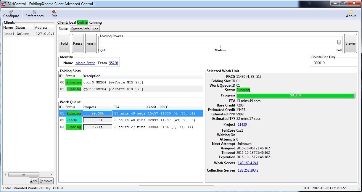Click the Expiration 2016-10-16T21:46:16Z value
362x192 pixels.
[x=253, y=157]
